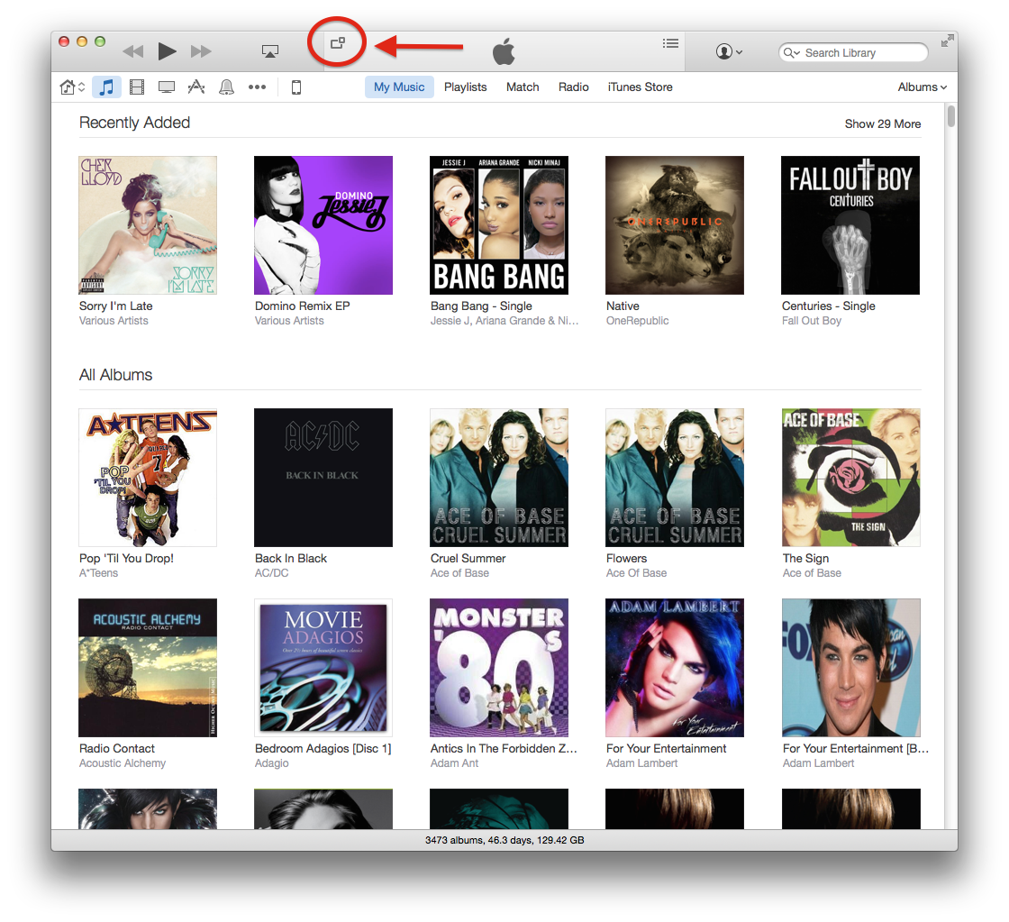Open the Flowers album cover art
This screenshot has width=1009, height=922.
(675, 478)
